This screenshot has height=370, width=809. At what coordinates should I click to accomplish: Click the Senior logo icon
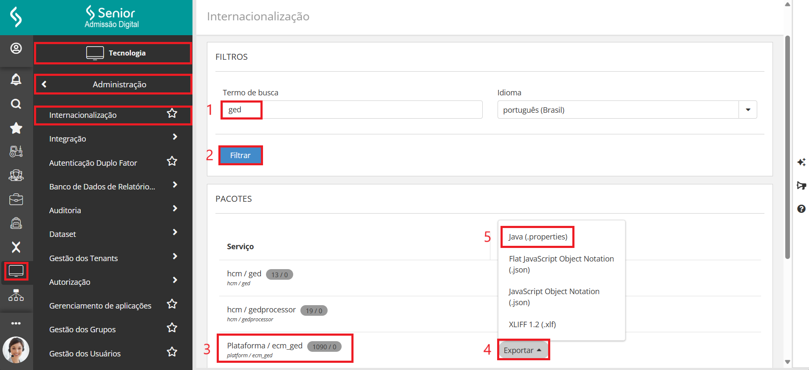pos(16,17)
